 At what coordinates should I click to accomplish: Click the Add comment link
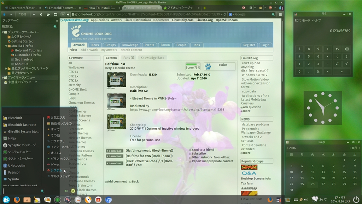tap(117, 182)
